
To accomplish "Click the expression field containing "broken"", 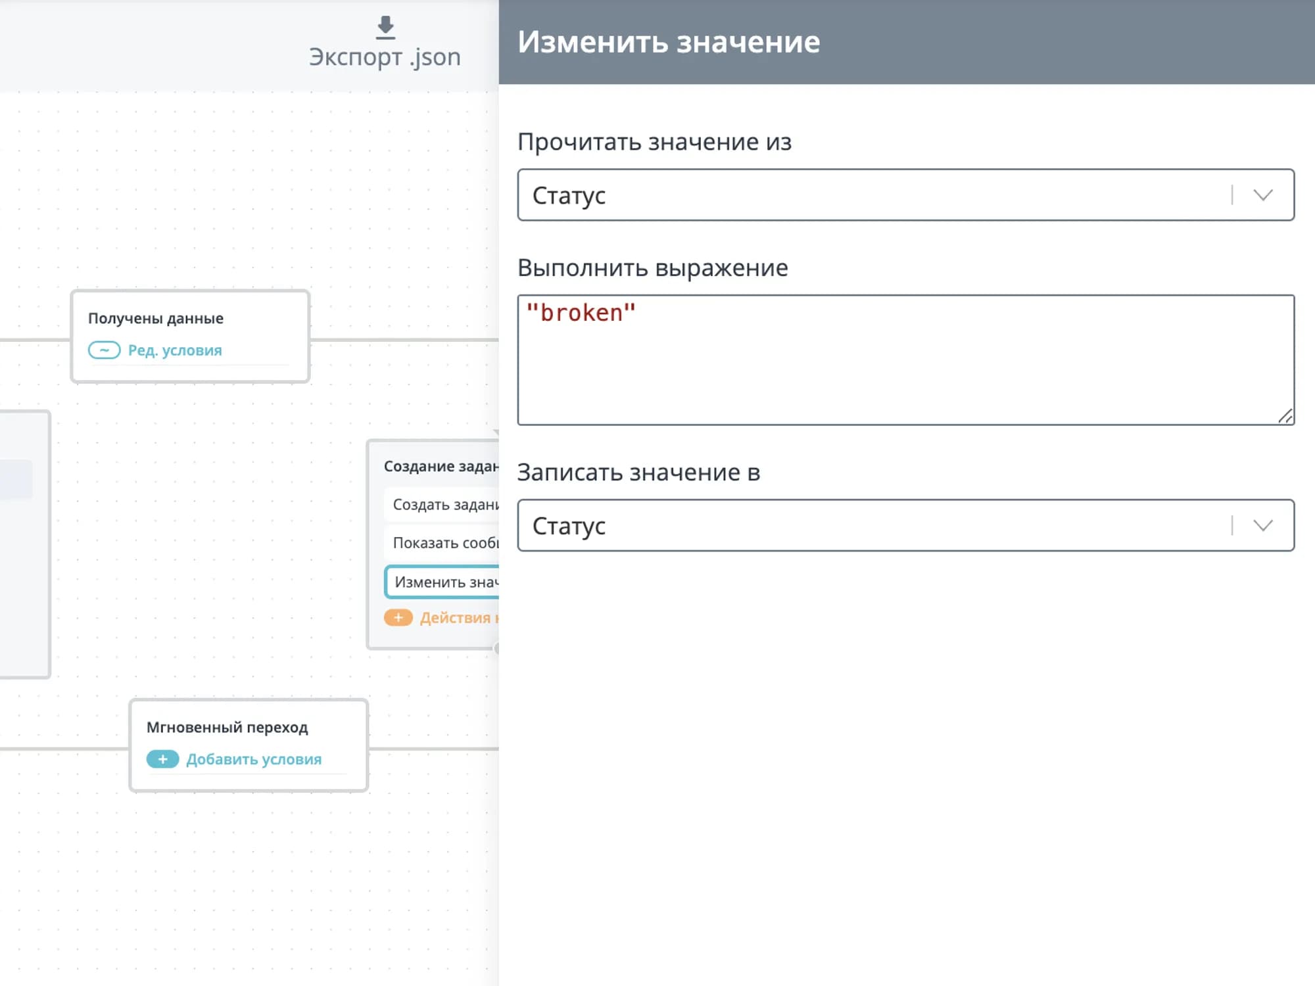I will (x=905, y=360).
